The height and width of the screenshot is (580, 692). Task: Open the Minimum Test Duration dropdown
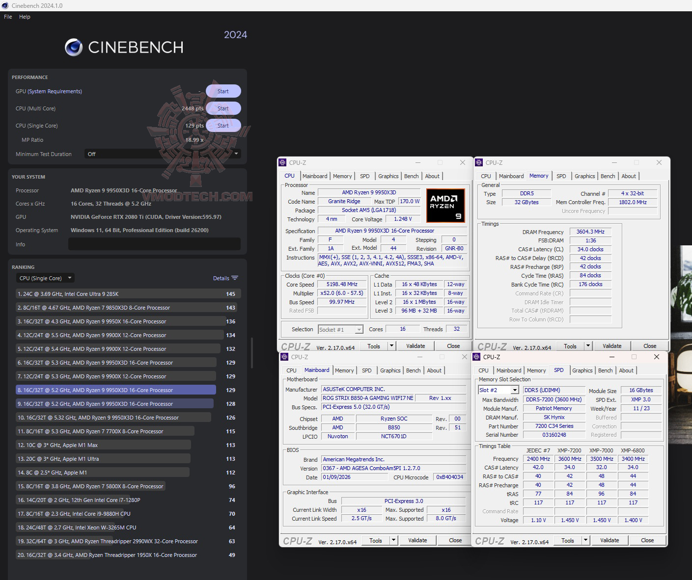tap(163, 154)
